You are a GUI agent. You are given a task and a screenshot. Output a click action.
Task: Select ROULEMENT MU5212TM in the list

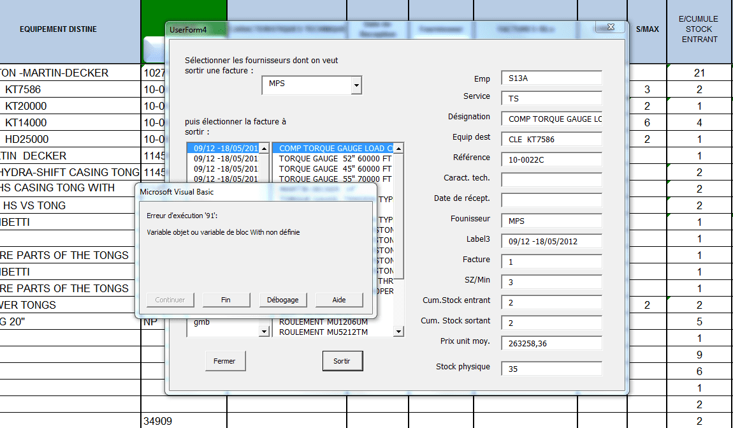(323, 332)
